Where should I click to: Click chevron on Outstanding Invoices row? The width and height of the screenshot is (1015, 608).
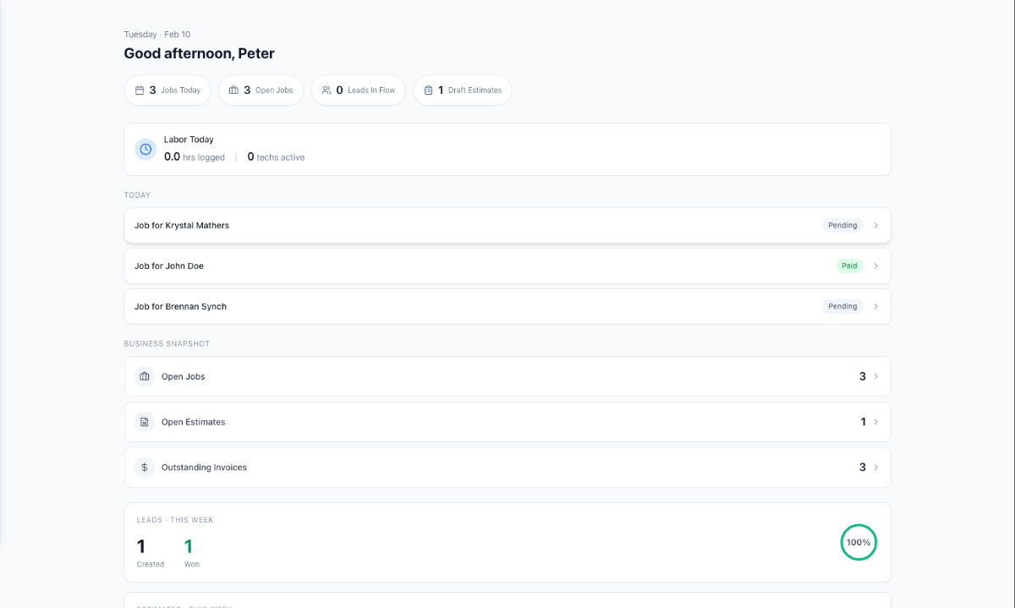point(875,467)
